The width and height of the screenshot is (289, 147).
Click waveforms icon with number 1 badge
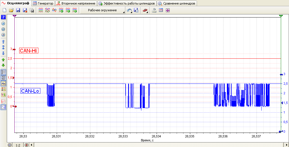coord(68,10)
